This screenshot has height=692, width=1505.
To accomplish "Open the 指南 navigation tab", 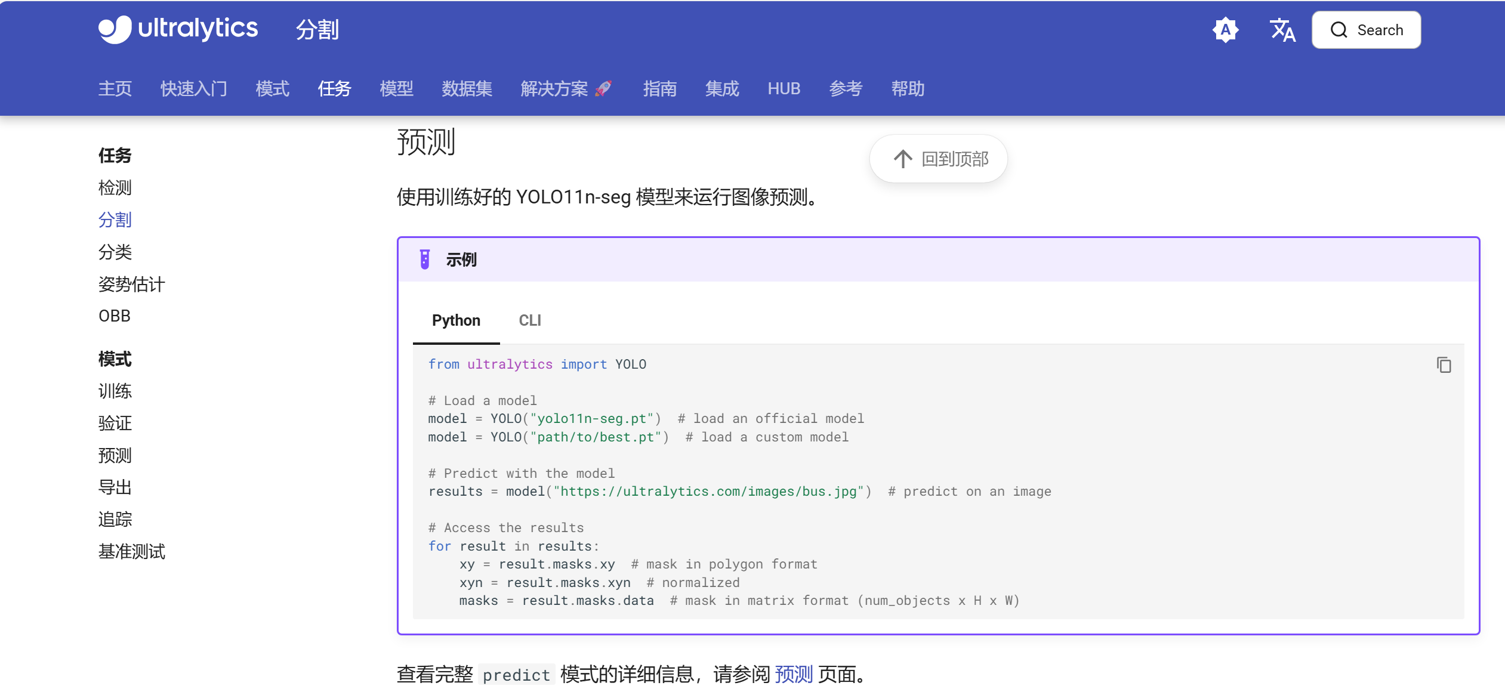I will pyautogui.click(x=660, y=88).
